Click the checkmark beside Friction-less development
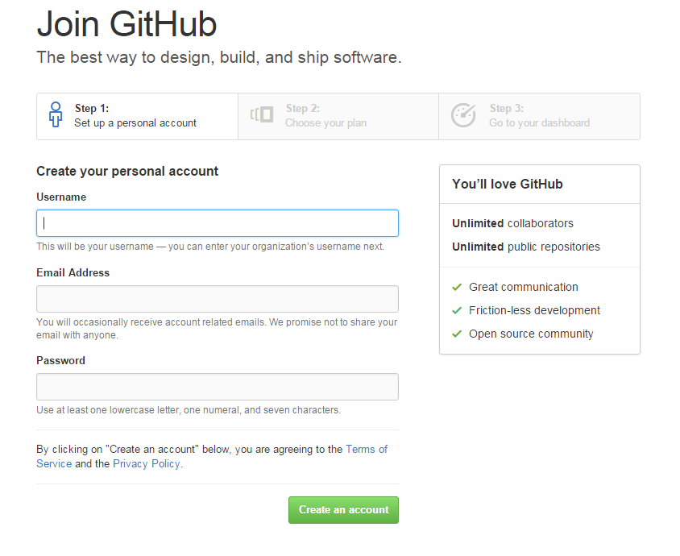The height and width of the screenshot is (556, 680). pyautogui.click(x=457, y=310)
